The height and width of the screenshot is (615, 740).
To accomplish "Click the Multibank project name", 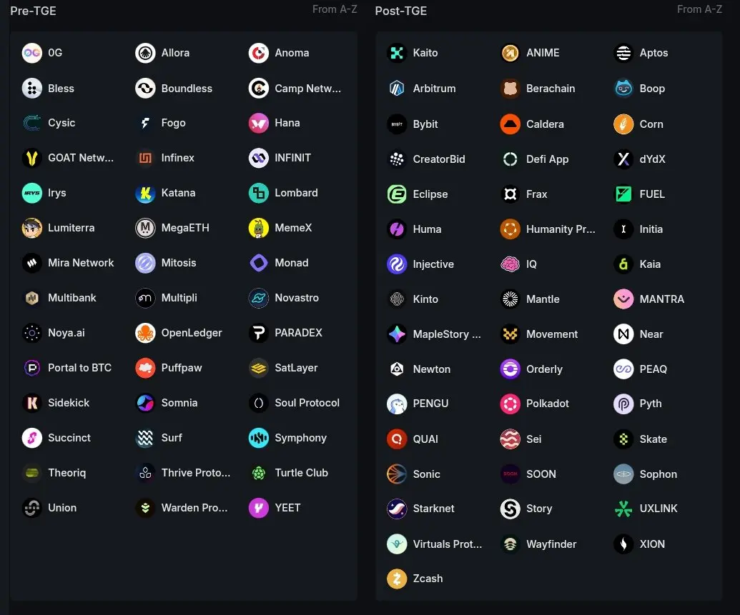I will [71, 298].
